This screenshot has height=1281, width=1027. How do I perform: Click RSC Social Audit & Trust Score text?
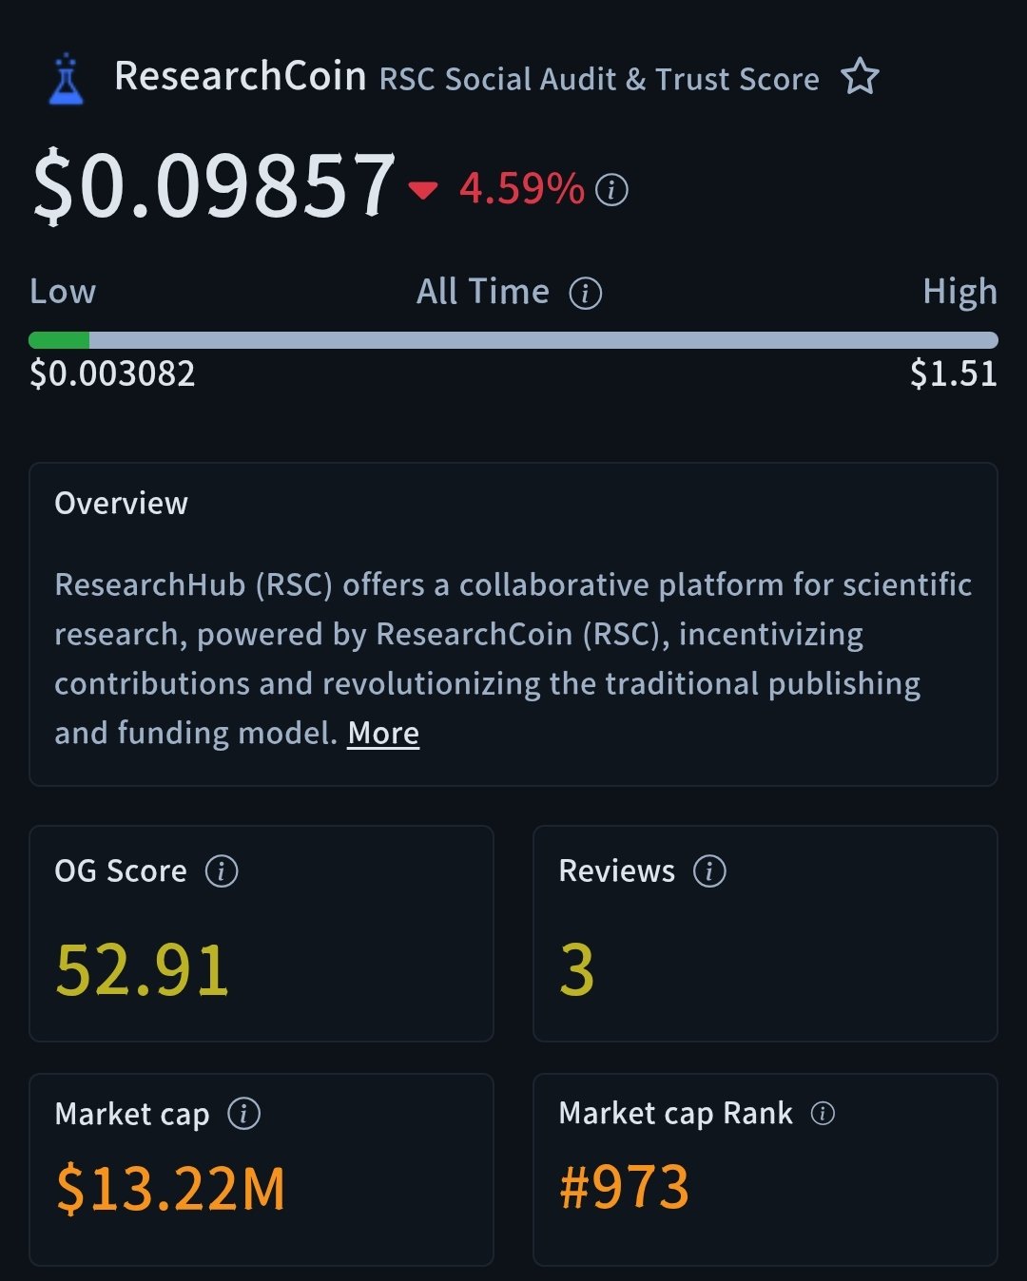(599, 79)
